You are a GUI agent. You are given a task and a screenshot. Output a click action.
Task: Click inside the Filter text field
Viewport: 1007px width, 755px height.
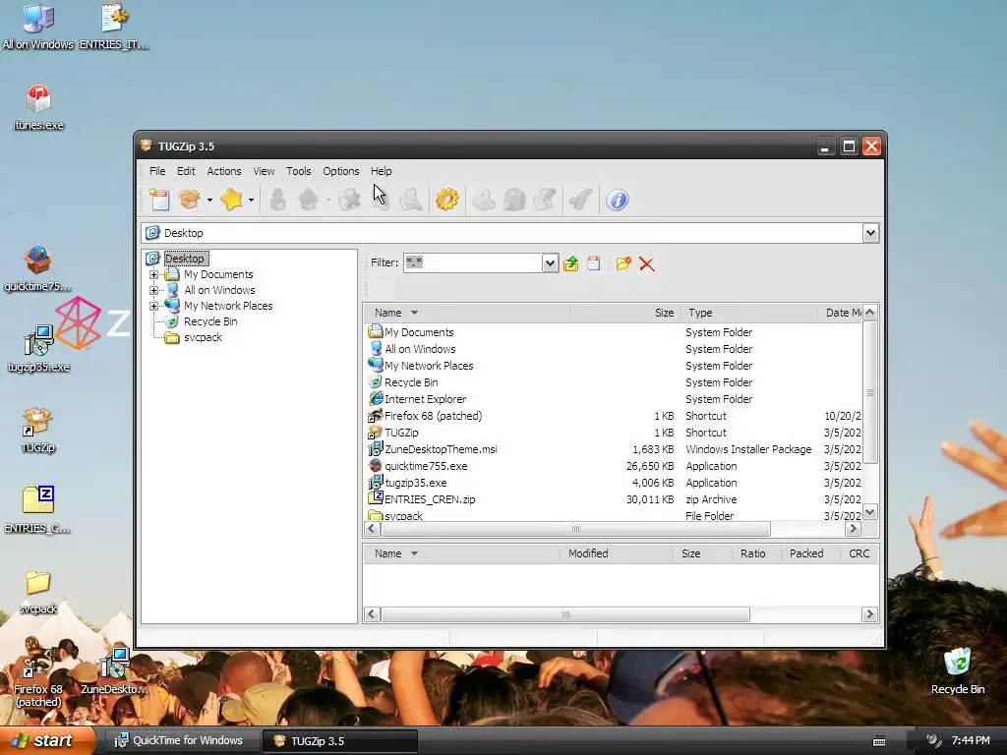point(473,263)
